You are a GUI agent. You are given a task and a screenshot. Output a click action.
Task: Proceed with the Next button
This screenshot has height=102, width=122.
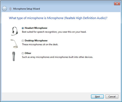pos(97,97)
